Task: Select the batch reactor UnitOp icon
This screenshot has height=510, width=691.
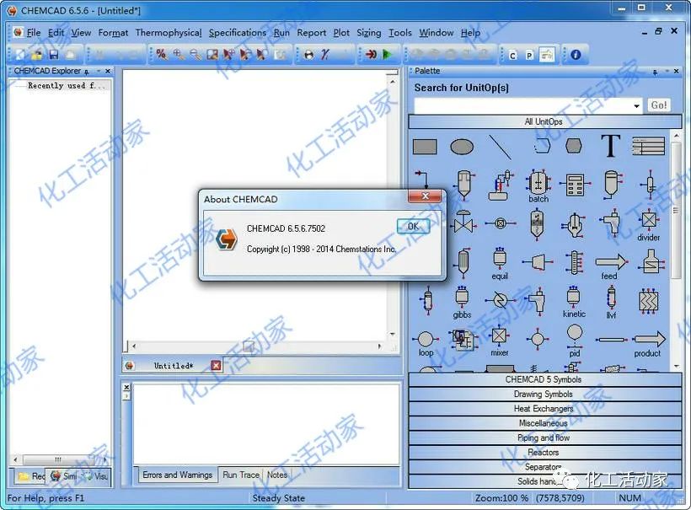Action: tap(538, 185)
